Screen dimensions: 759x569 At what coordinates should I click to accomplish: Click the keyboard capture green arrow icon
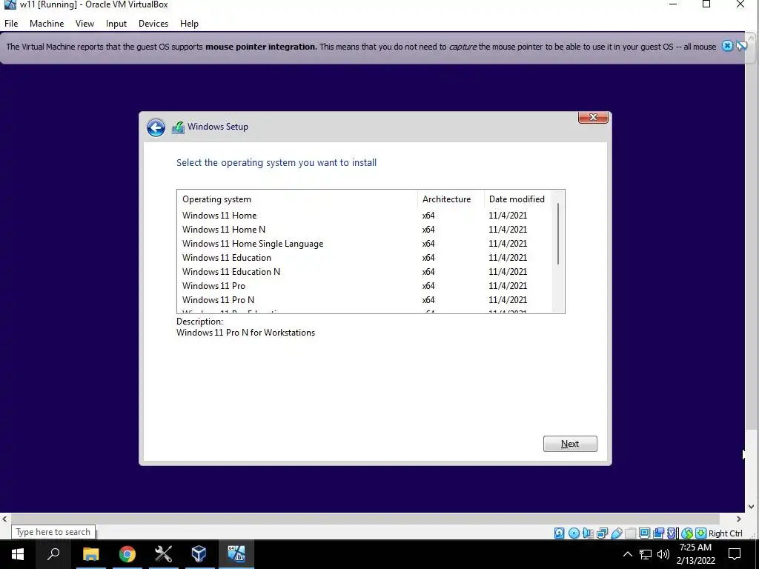(x=700, y=533)
